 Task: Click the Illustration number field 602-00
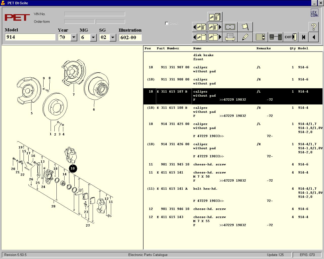click(130, 37)
